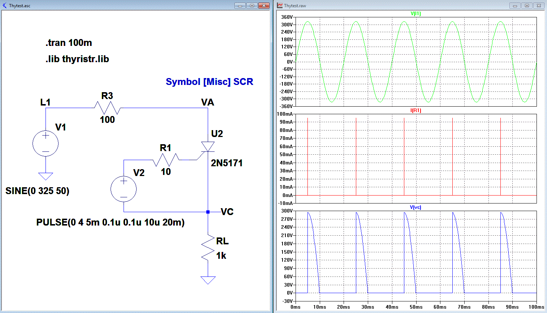Click the Thytest.asc window title icon
The height and width of the screenshot is (313, 547).
(5, 5)
